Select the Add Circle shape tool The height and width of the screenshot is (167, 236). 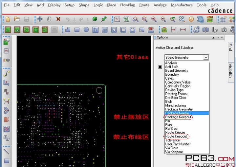click(86, 29)
